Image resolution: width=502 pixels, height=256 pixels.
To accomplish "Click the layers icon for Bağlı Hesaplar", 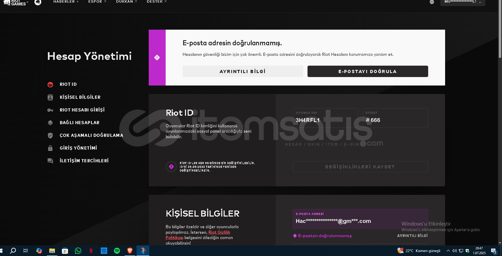I will coord(50,123).
